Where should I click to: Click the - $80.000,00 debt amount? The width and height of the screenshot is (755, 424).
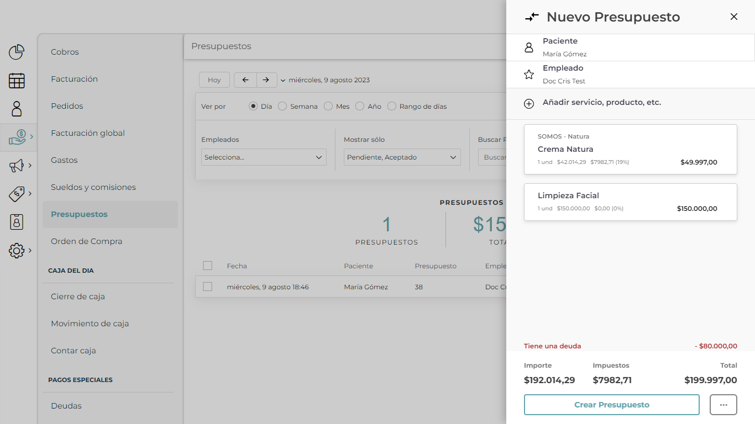pos(716,346)
